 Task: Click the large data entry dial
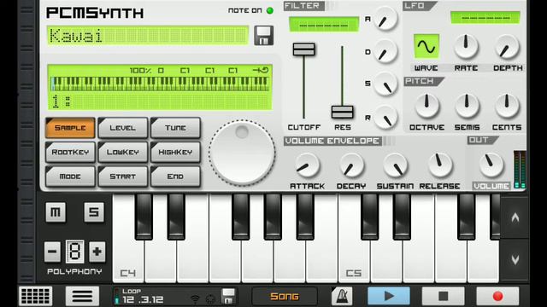[242, 153]
